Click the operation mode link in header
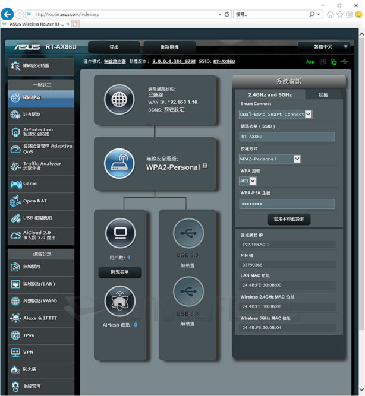365x396 pixels. click(115, 61)
